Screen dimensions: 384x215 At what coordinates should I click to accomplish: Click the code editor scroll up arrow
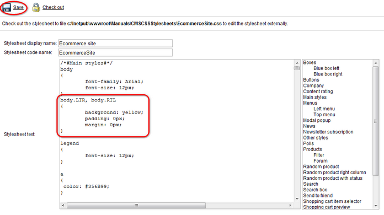pos(297,63)
